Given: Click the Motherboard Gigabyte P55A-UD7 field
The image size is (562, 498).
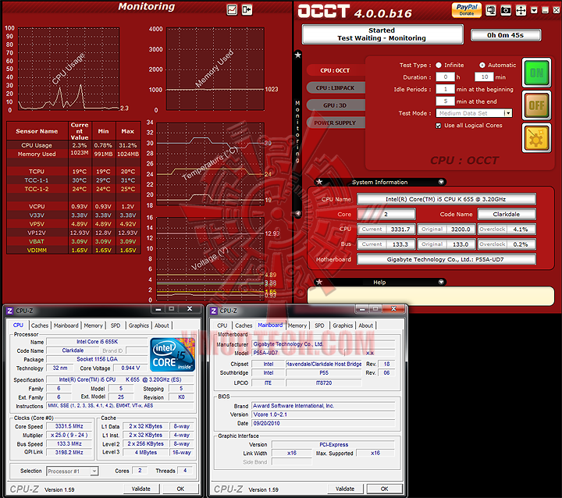Looking at the screenshot, I should pyautogui.click(x=446, y=259).
